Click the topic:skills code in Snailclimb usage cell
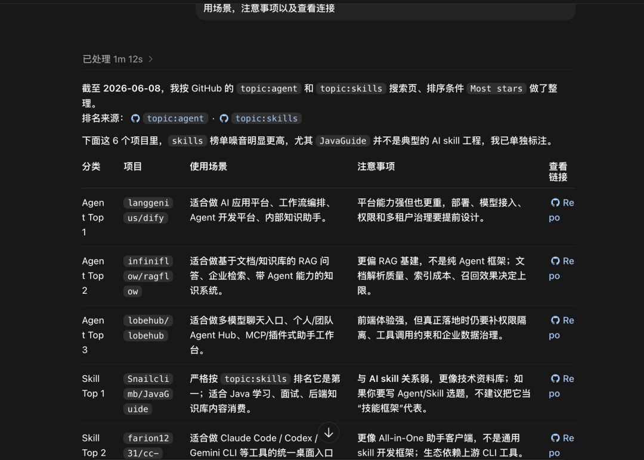The width and height of the screenshot is (644, 460). click(x=255, y=379)
